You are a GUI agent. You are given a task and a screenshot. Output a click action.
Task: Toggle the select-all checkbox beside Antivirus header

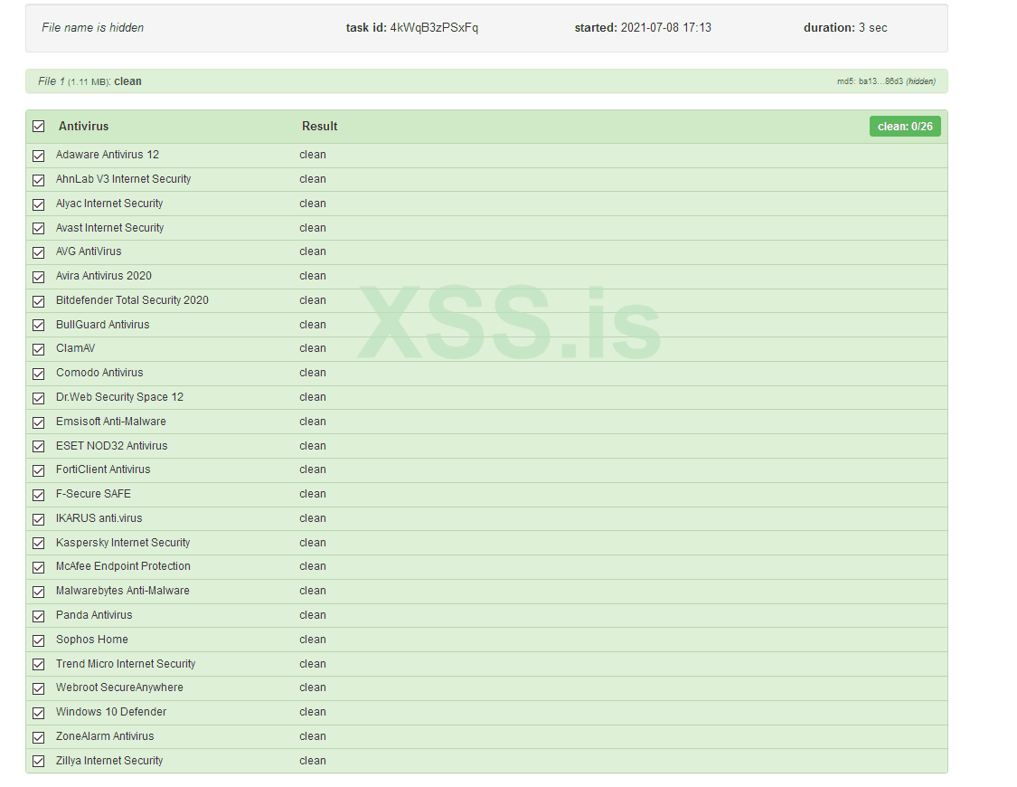point(39,127)
